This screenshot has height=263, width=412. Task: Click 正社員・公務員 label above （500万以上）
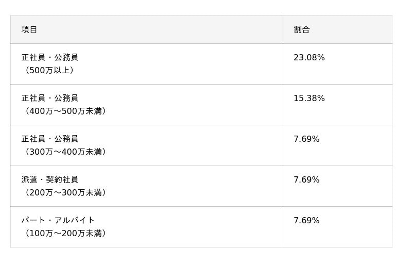[50, 57]
